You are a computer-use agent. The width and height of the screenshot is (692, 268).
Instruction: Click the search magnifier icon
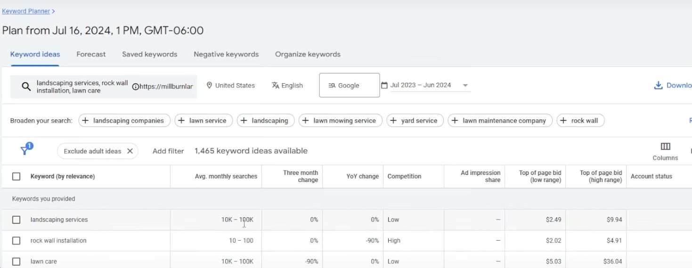point(26,87)
